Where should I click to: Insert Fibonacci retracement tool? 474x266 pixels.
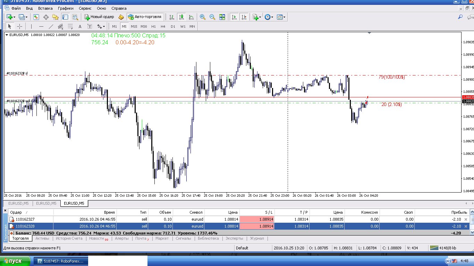tap(70, 26)
